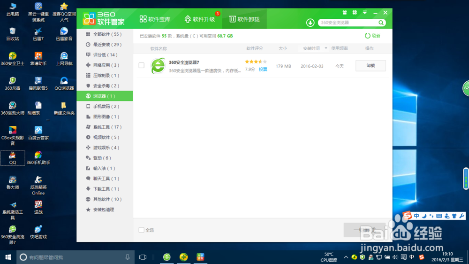Open 百度云管家 desktop icon
The image size is (469, 264).
click(38, 133)
